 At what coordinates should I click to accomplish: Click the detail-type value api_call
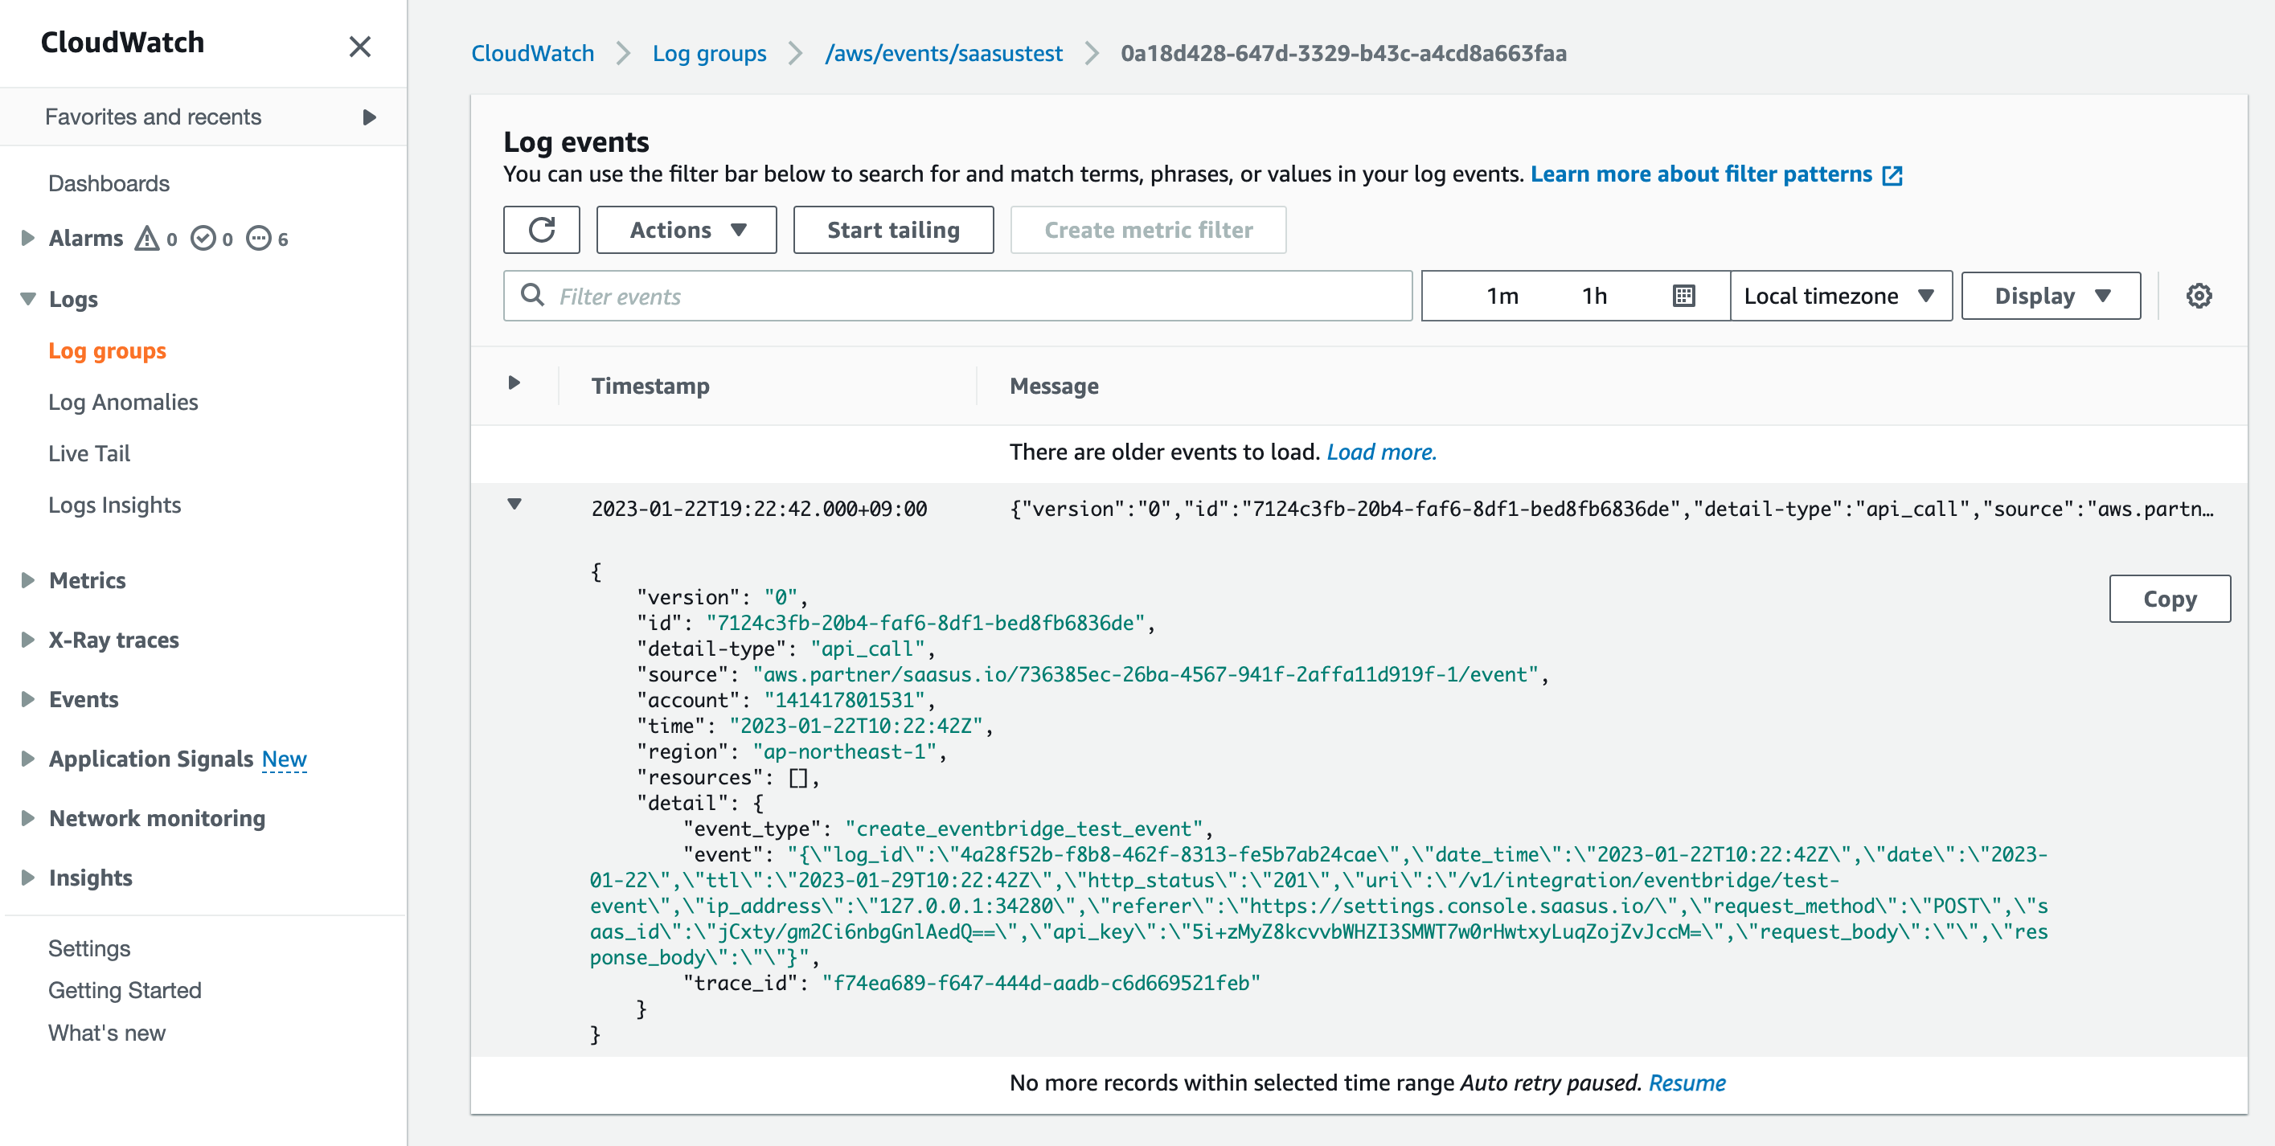[867, 649]
